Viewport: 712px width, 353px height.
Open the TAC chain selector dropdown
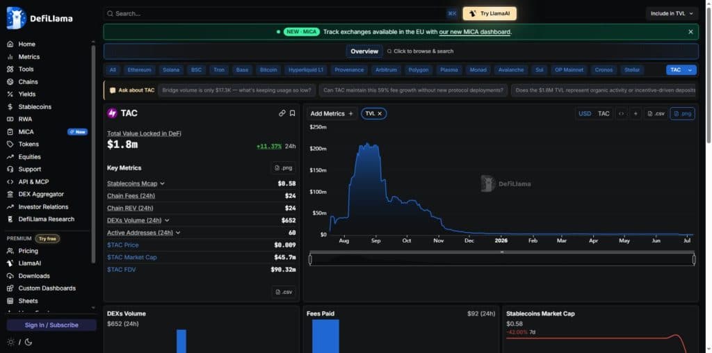pos(681,70)
